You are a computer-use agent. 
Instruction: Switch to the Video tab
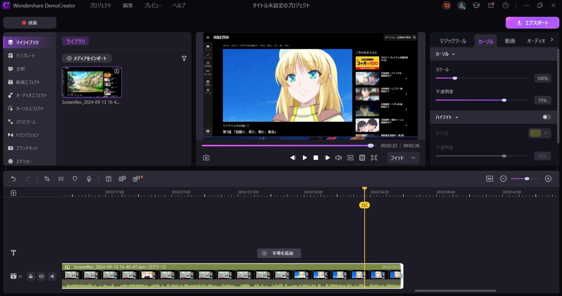click(x=510, y=41)
